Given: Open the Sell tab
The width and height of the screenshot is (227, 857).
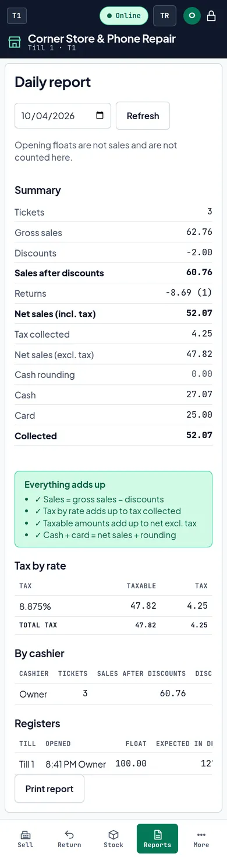Looking at the screenshot, I should click(26, 839).
